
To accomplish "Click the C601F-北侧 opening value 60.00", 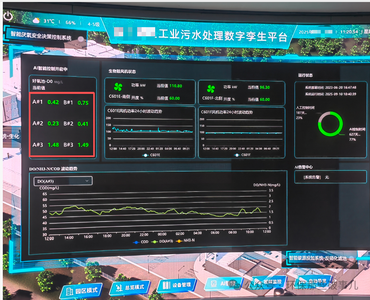I will point(265,99).
